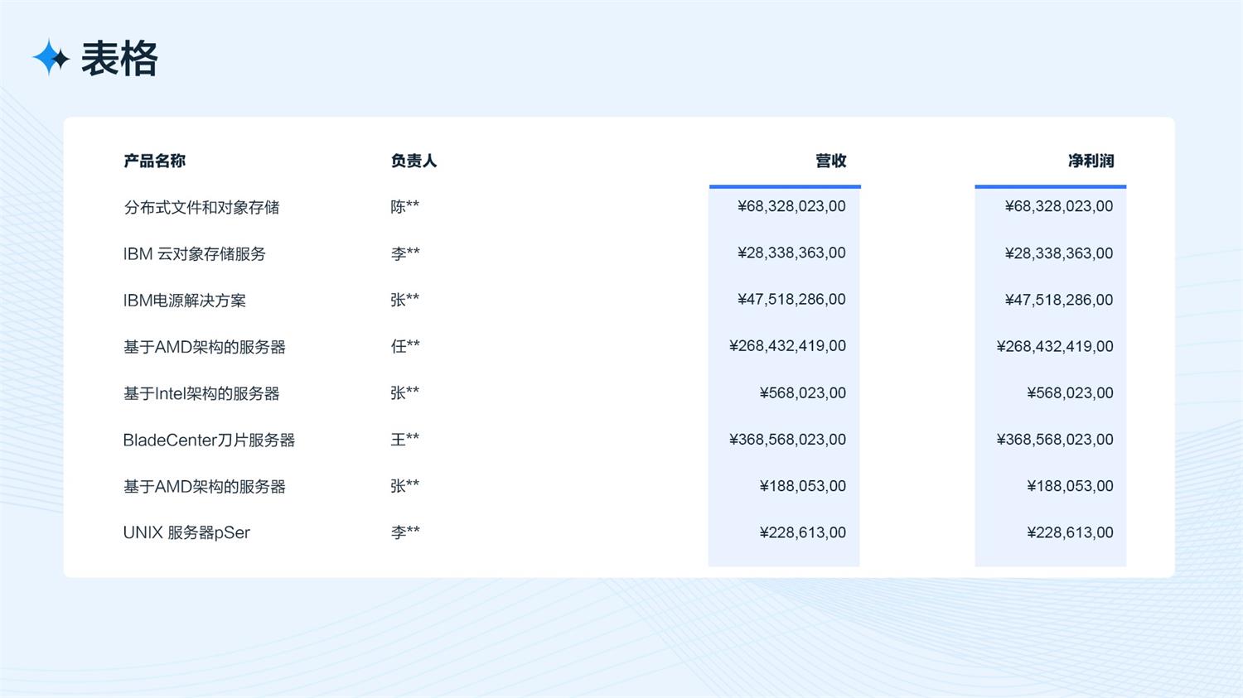Select ¥228,613,00 in the 净利润 column
The image size is (1243, 698).
click(1070, 532)
